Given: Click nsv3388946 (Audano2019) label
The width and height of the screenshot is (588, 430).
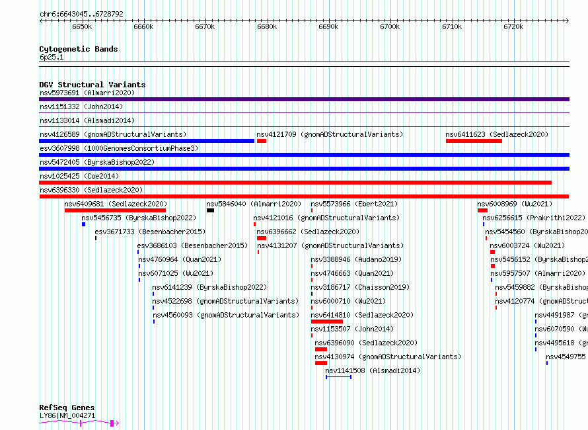Looking at the screenshot, I should pos(356,259).
